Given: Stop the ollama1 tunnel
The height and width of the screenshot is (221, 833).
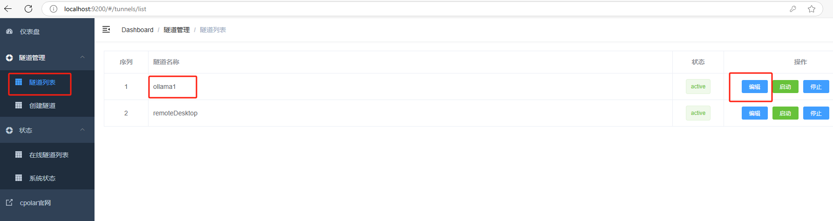Looking at the screenshot, I should coord(816,87).
